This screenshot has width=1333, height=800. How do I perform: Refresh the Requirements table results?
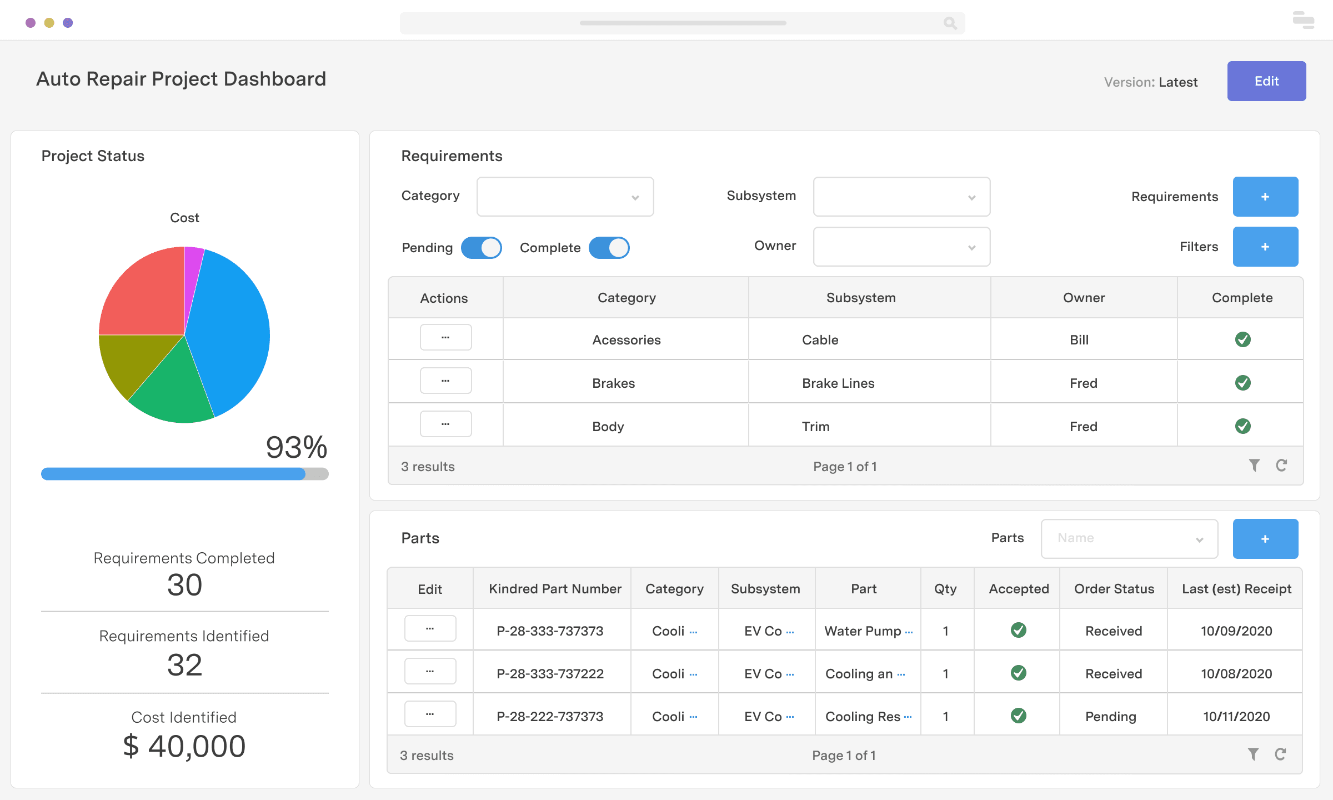pyautogui.click(x=1281, y=466)
